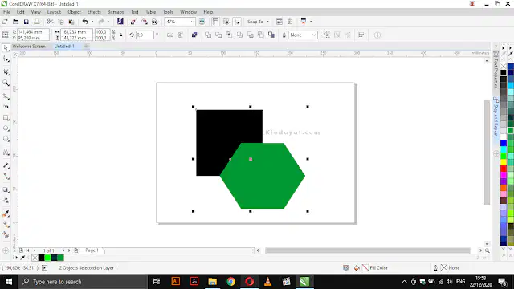
Task: Select the Crop tool
Action: [6, 72]
